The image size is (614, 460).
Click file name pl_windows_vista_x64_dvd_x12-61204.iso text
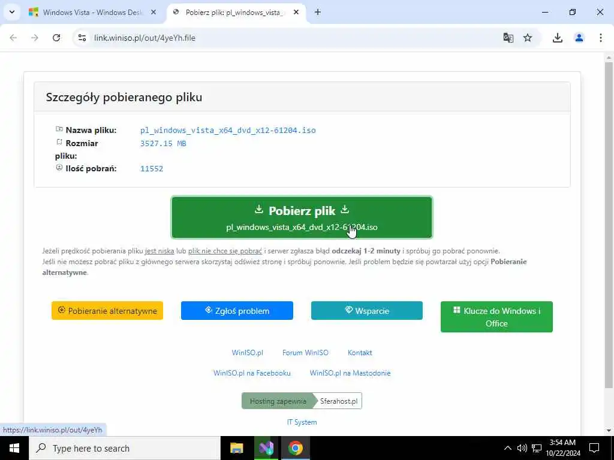[228, 130]
